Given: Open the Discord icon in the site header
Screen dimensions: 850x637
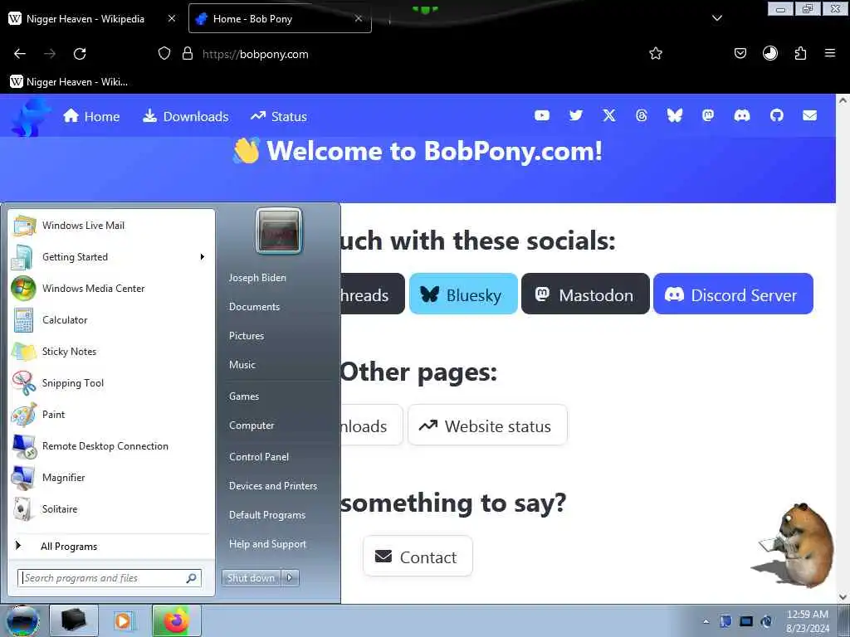Looking at the screenshot, I should click(741, 115).
